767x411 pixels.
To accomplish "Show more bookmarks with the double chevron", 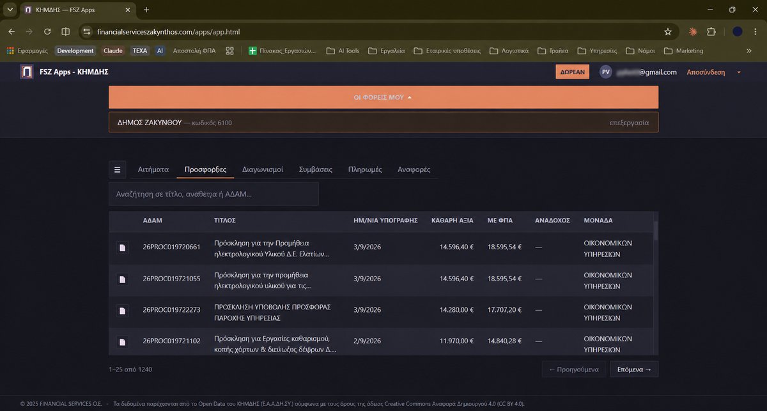I will click(749, 50).
